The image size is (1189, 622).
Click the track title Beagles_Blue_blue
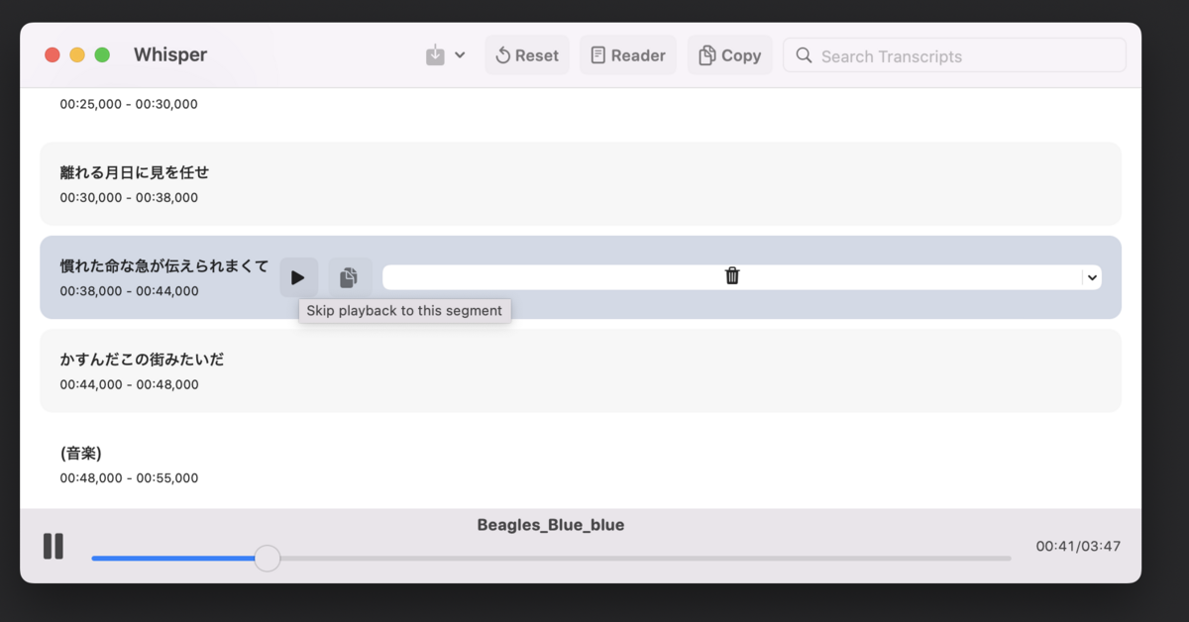[551, 525]
